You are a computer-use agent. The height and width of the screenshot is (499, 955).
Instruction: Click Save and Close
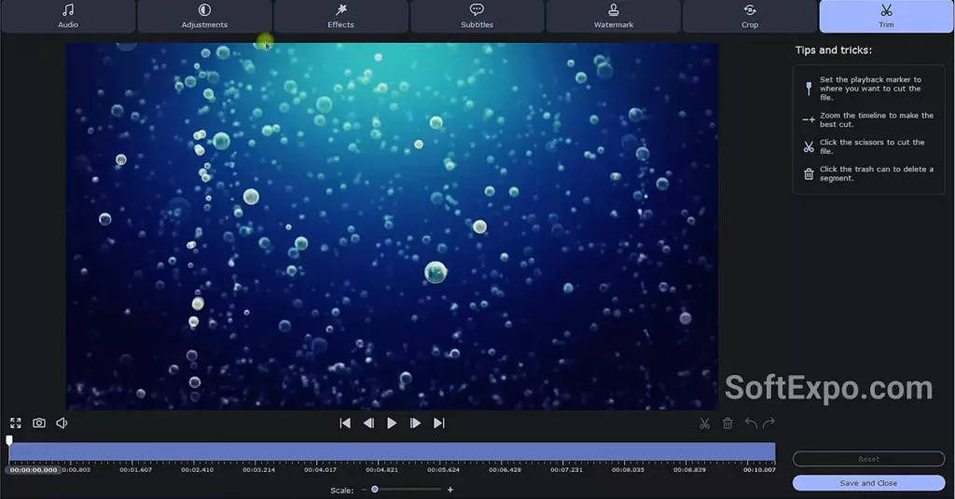[x=868, y=483]
